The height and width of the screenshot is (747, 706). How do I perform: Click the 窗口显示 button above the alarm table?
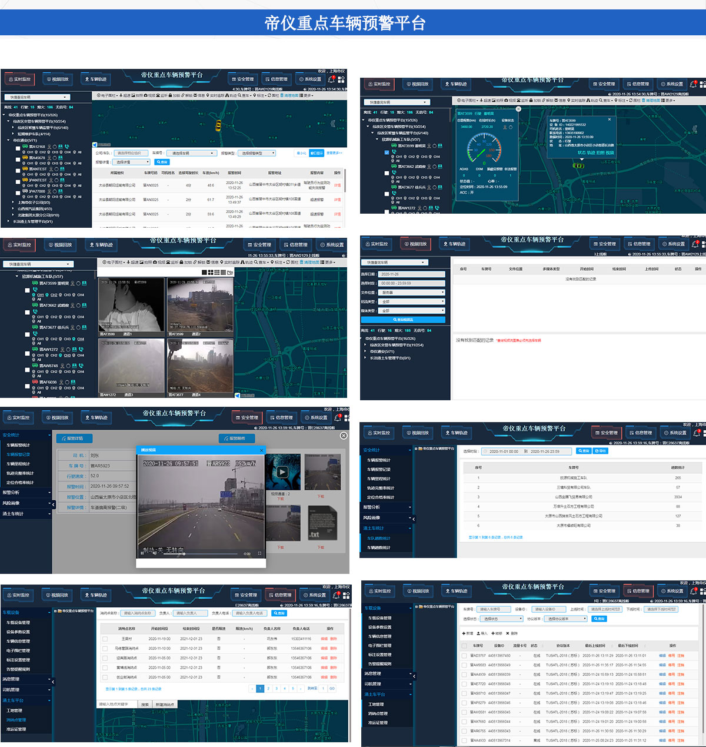click(x=316, y=153)
